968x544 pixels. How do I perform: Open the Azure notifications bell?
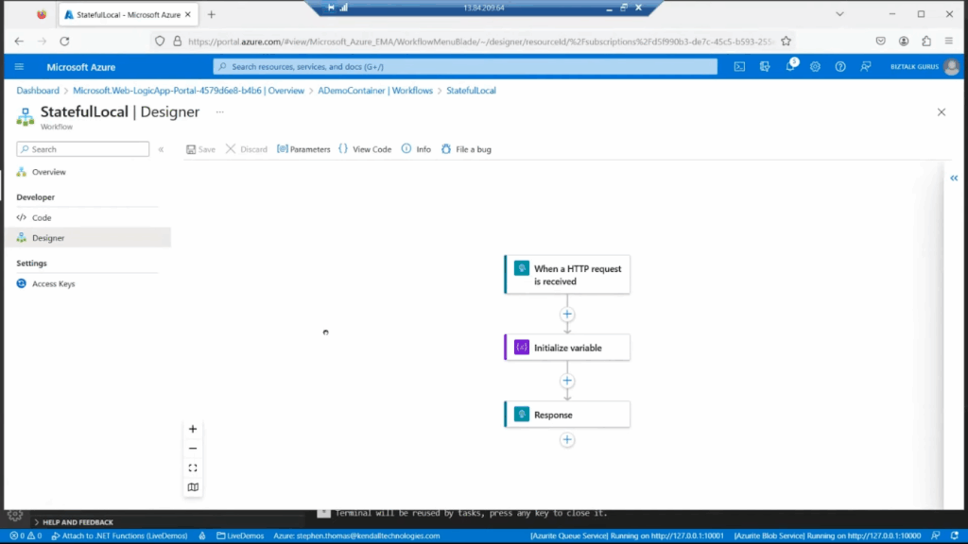pos(790,66)
